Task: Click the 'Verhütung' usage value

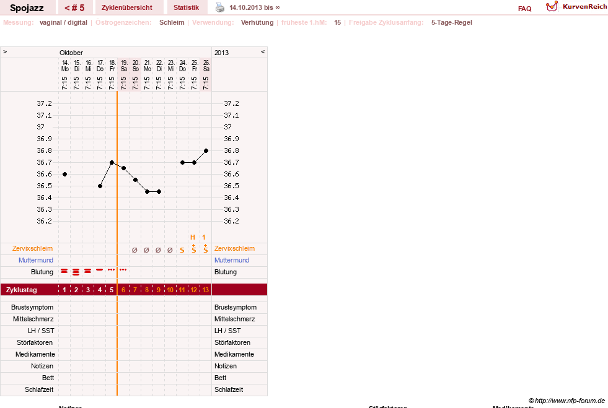Action: pyautogui.click(x=257, y=22)
